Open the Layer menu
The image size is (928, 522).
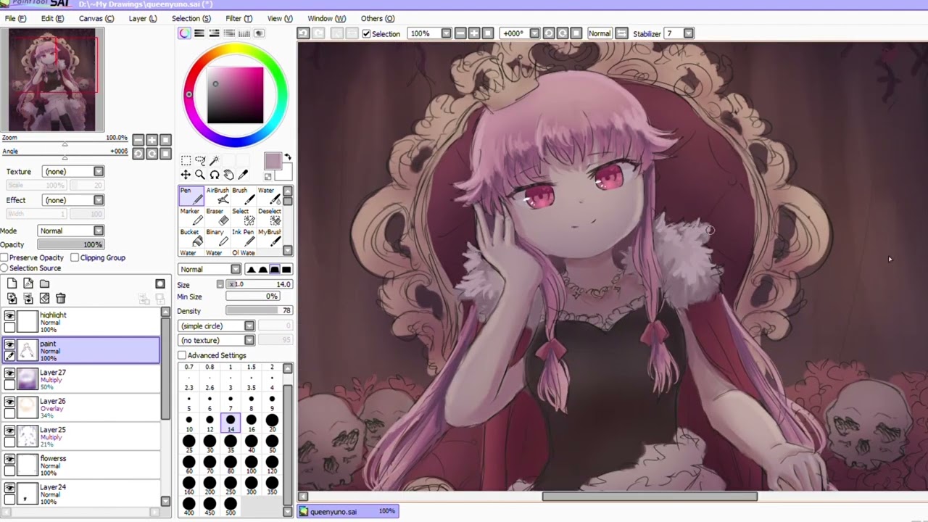[142, 18]
